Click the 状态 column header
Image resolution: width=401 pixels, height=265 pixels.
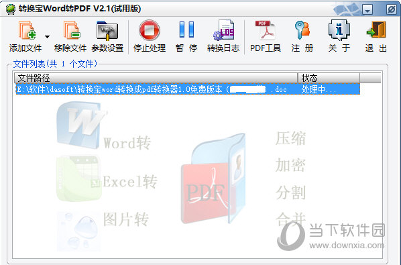pyautogui.click(x=329, y=78)
